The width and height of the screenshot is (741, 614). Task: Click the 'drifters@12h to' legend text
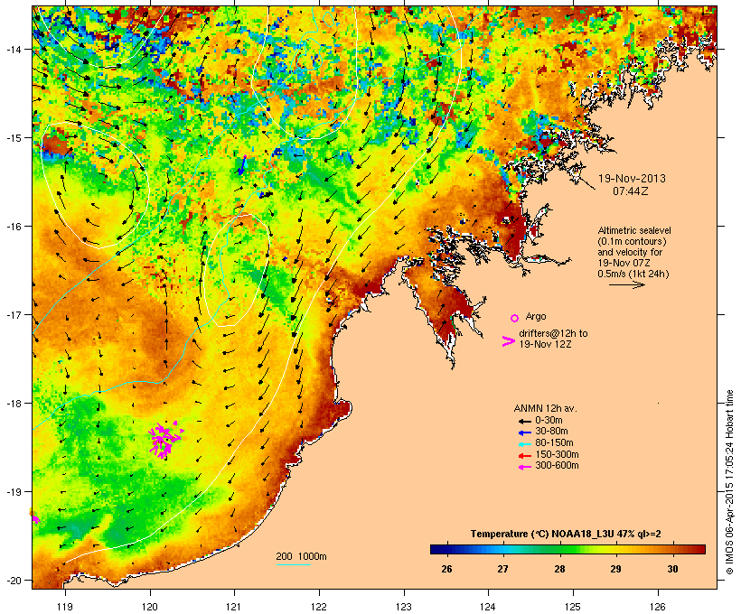coord(553,333)
